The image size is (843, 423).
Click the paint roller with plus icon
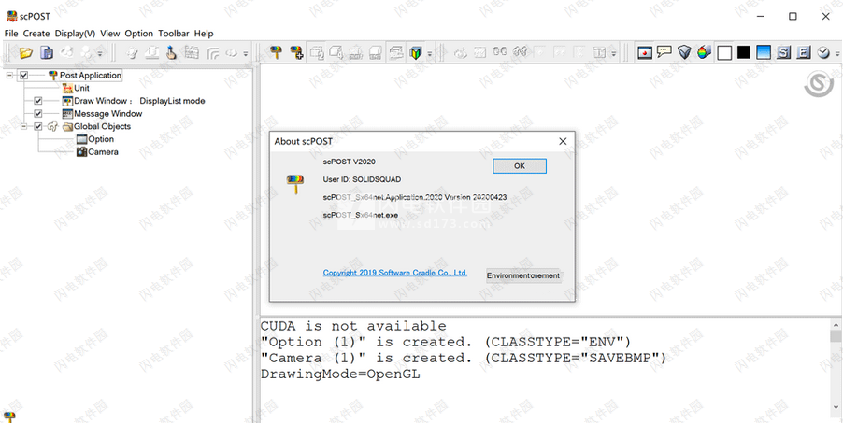tap(296, 52)
